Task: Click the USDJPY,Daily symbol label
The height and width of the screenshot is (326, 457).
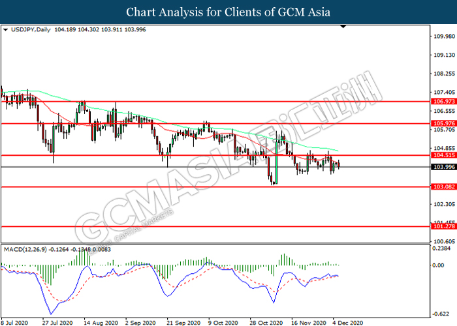Action: (31, 30)
